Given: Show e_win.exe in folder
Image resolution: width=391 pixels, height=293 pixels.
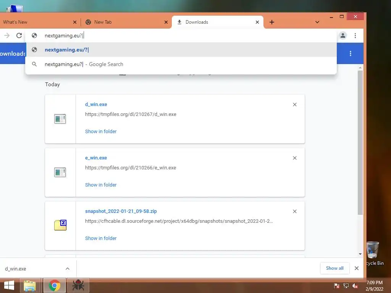Looking at the screenshot, I should click(x=101, y=185).
